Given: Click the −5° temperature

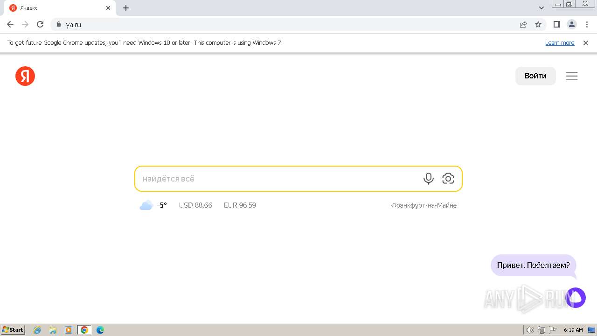Looking at the screenshot, I should (x=161, y=205).
